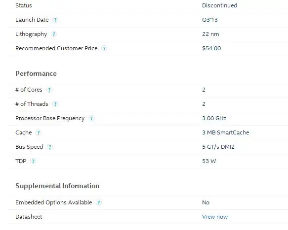
Task: Click the $54.00 price value
Action: coord(211,48)
